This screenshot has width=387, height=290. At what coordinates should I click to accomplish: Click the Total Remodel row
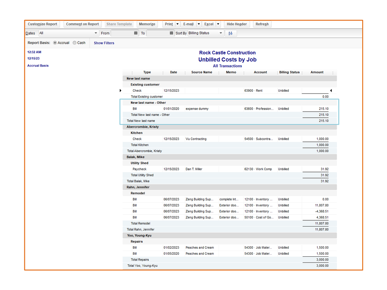pos(230,223)
